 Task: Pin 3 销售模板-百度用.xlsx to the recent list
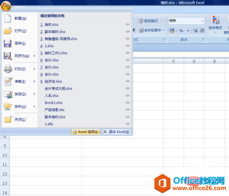coord(127,38)
